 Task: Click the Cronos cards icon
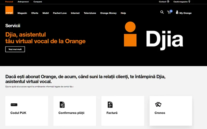(x=158, y=105)
